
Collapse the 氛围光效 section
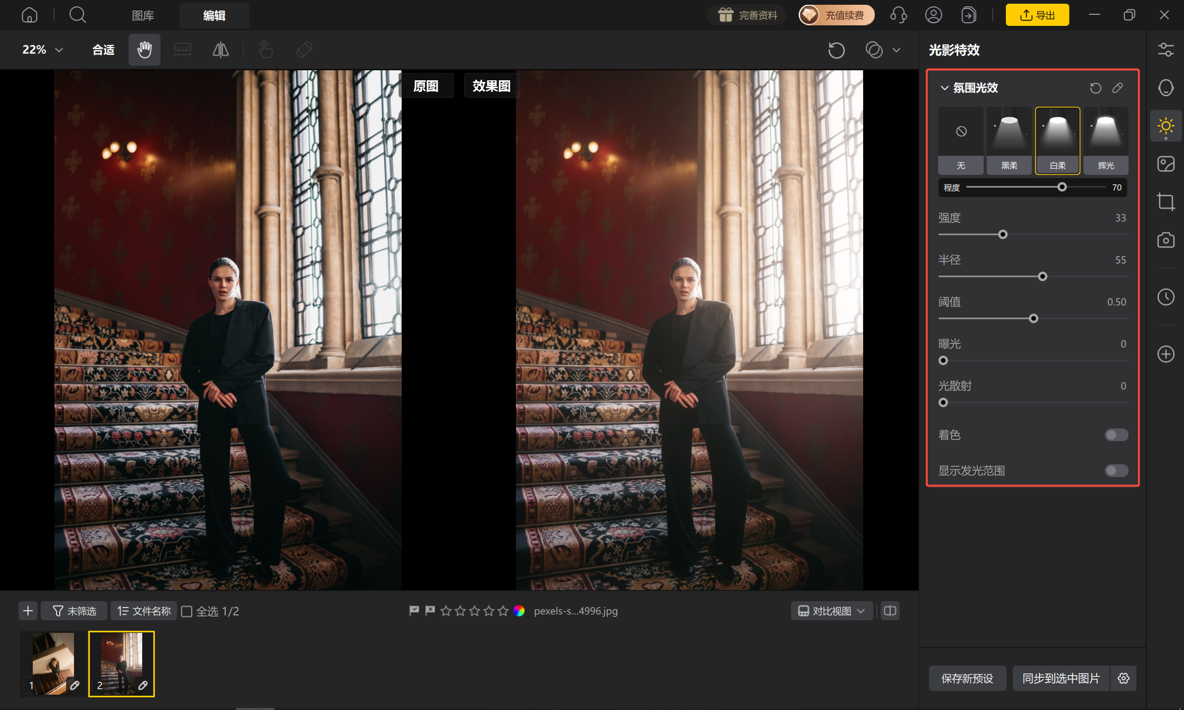pyautogui.click(x=944, y=88)
